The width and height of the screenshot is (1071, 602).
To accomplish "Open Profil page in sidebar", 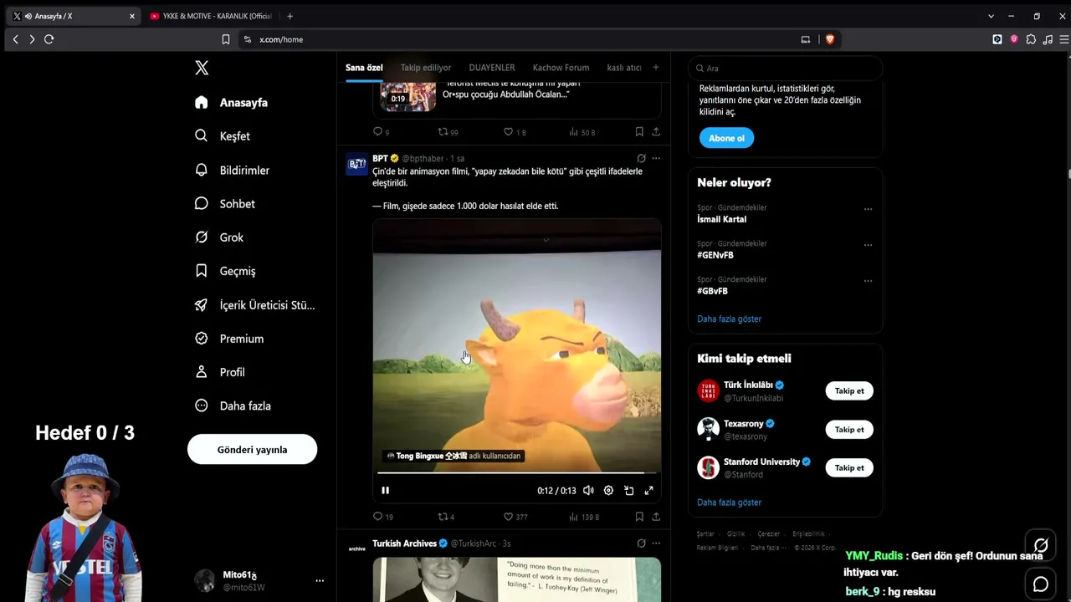I will (220, 372).
